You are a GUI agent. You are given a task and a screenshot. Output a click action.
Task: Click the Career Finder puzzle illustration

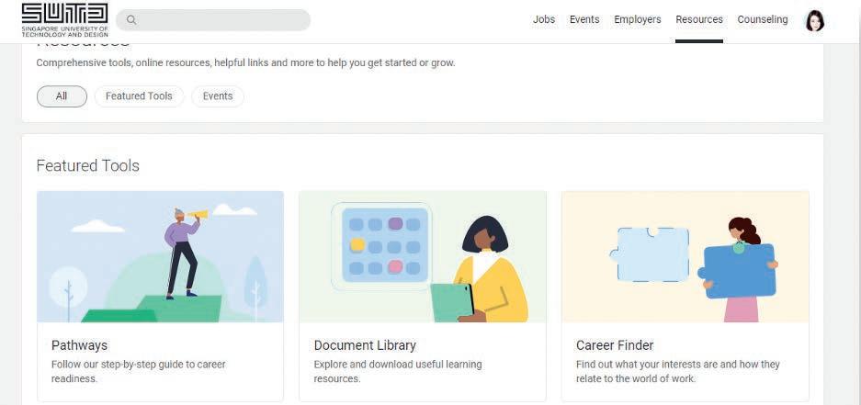tap(685, 256)
